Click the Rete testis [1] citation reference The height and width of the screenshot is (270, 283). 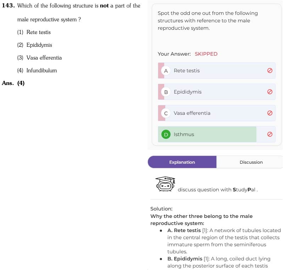click(x=205, y=230)
